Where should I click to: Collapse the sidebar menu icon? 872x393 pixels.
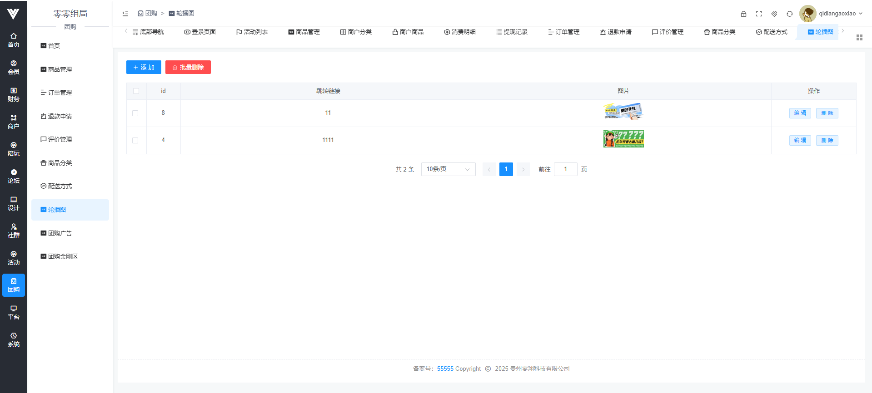click(125, 14)
